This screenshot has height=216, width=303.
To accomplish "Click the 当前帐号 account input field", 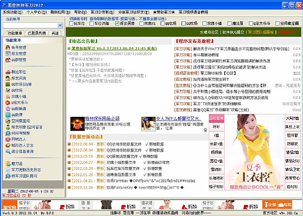I will click(x=30, y=25).
